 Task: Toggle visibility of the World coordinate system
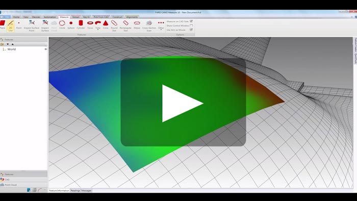46,49
